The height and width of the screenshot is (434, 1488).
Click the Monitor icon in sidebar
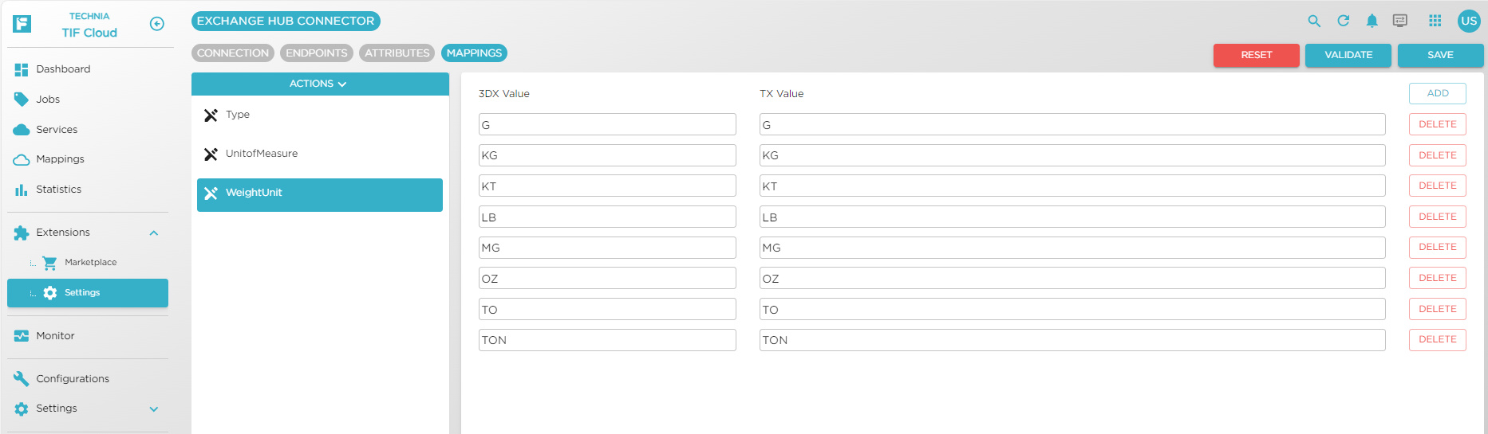tap(22, 336)
